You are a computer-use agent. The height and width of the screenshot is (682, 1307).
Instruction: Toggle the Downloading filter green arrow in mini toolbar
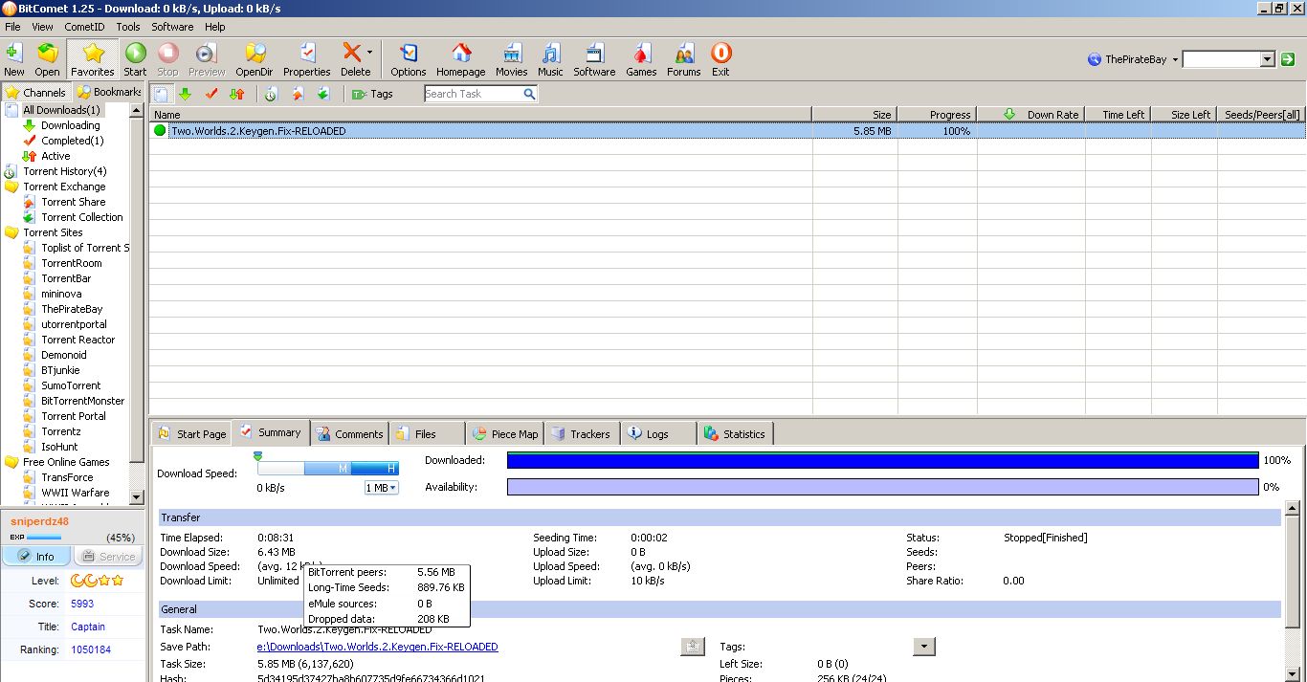185,94
